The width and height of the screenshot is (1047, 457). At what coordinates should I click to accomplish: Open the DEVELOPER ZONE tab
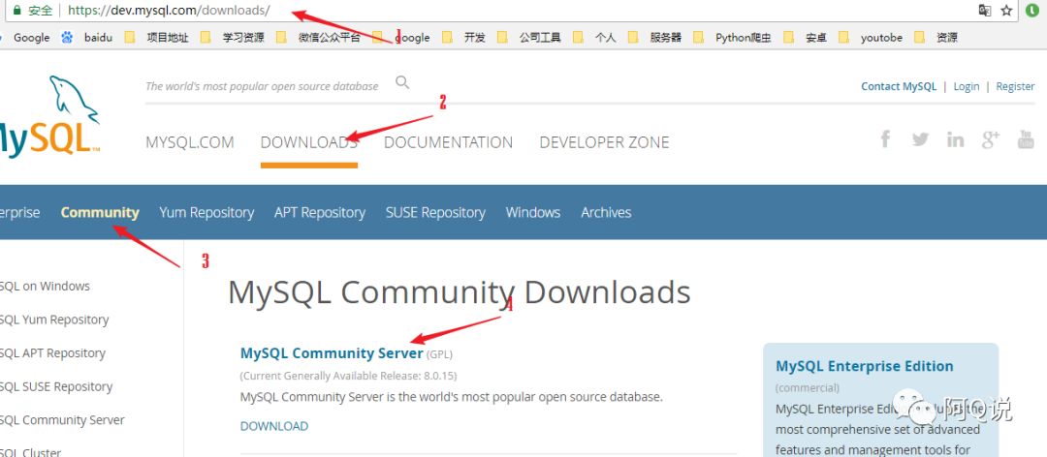pyautogui.click(x=604, y=142)
